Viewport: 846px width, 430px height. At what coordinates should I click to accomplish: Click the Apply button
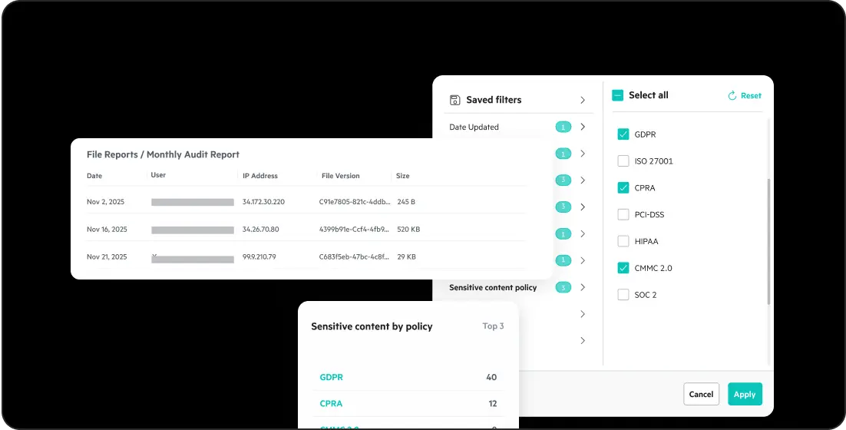click(745, 395)
